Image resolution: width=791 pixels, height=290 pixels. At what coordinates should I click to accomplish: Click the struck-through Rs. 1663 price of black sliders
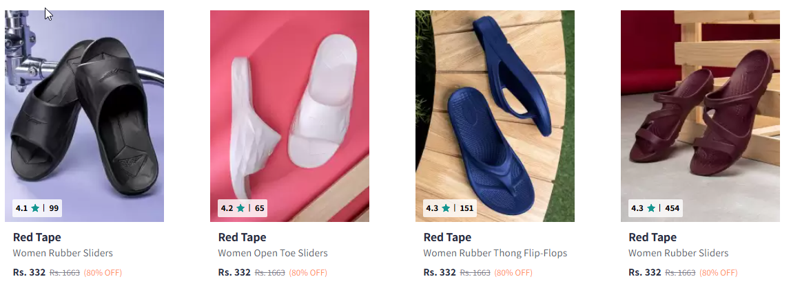65,273
